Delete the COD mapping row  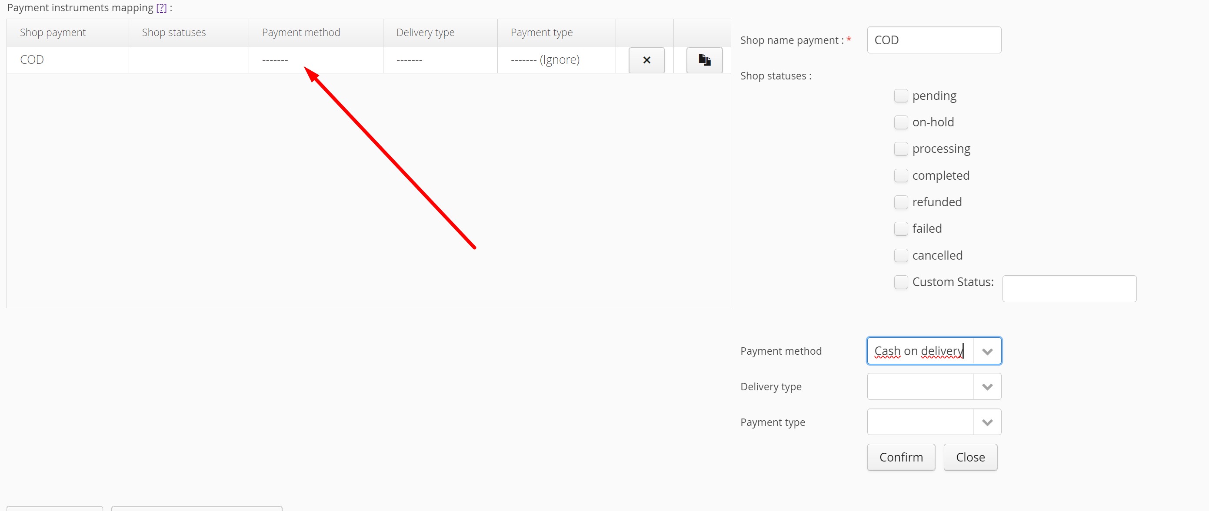coord(646,60)
